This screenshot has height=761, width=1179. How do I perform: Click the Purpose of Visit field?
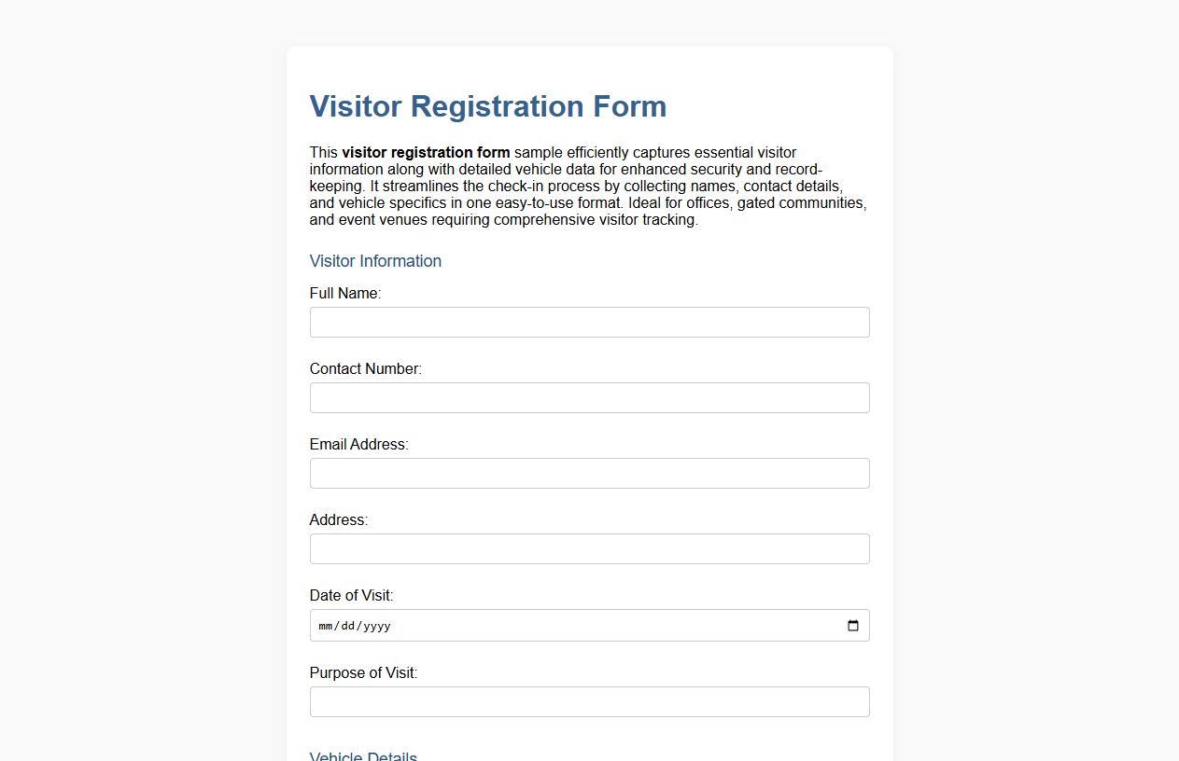coord(589,701)
